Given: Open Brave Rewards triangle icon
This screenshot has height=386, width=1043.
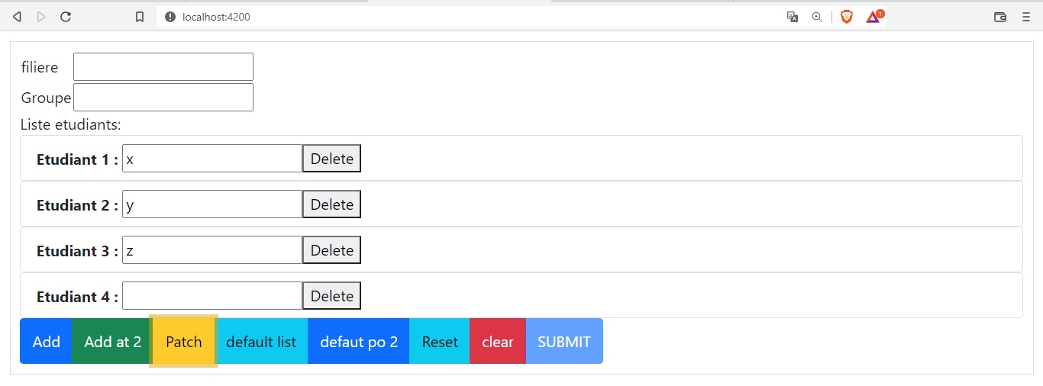Looking at the screenshot, I should click(873, 17).
